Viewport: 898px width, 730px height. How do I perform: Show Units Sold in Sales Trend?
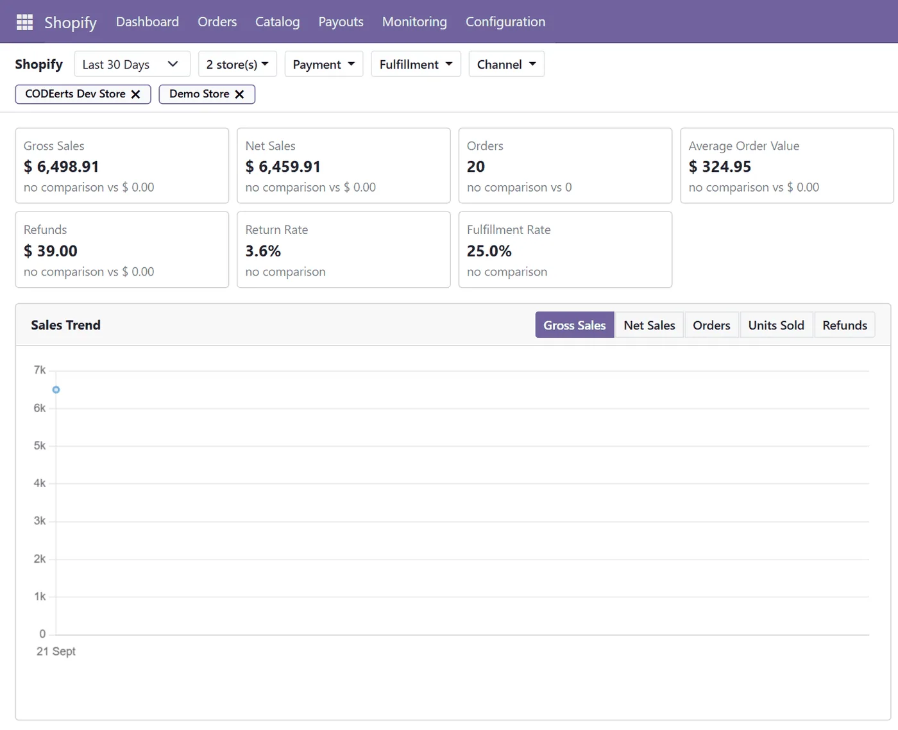[776, 325]
